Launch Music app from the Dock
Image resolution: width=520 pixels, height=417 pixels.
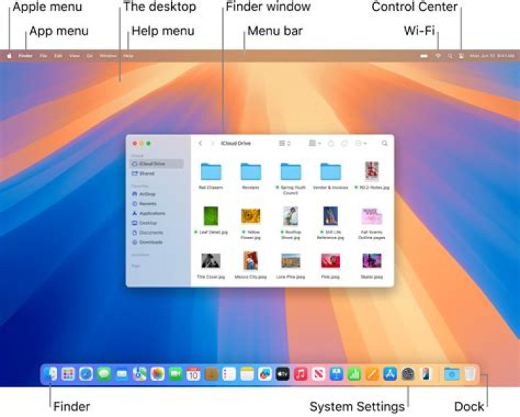[x=300, y=374]
